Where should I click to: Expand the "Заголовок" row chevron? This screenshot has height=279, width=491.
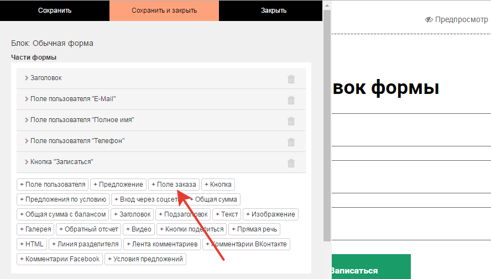tap(27, 78)
